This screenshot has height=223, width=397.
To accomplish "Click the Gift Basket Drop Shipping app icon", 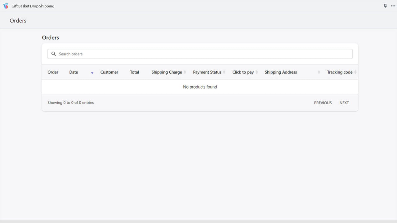I will [6, 6].
